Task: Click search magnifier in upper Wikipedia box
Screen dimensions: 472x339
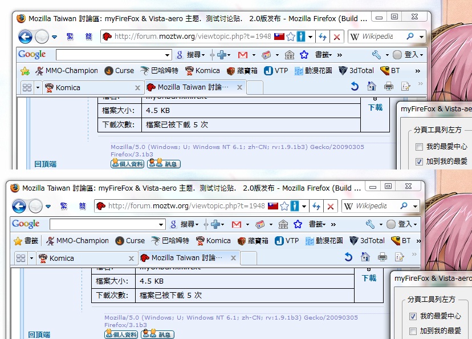Action: click(x=410, y=37)
